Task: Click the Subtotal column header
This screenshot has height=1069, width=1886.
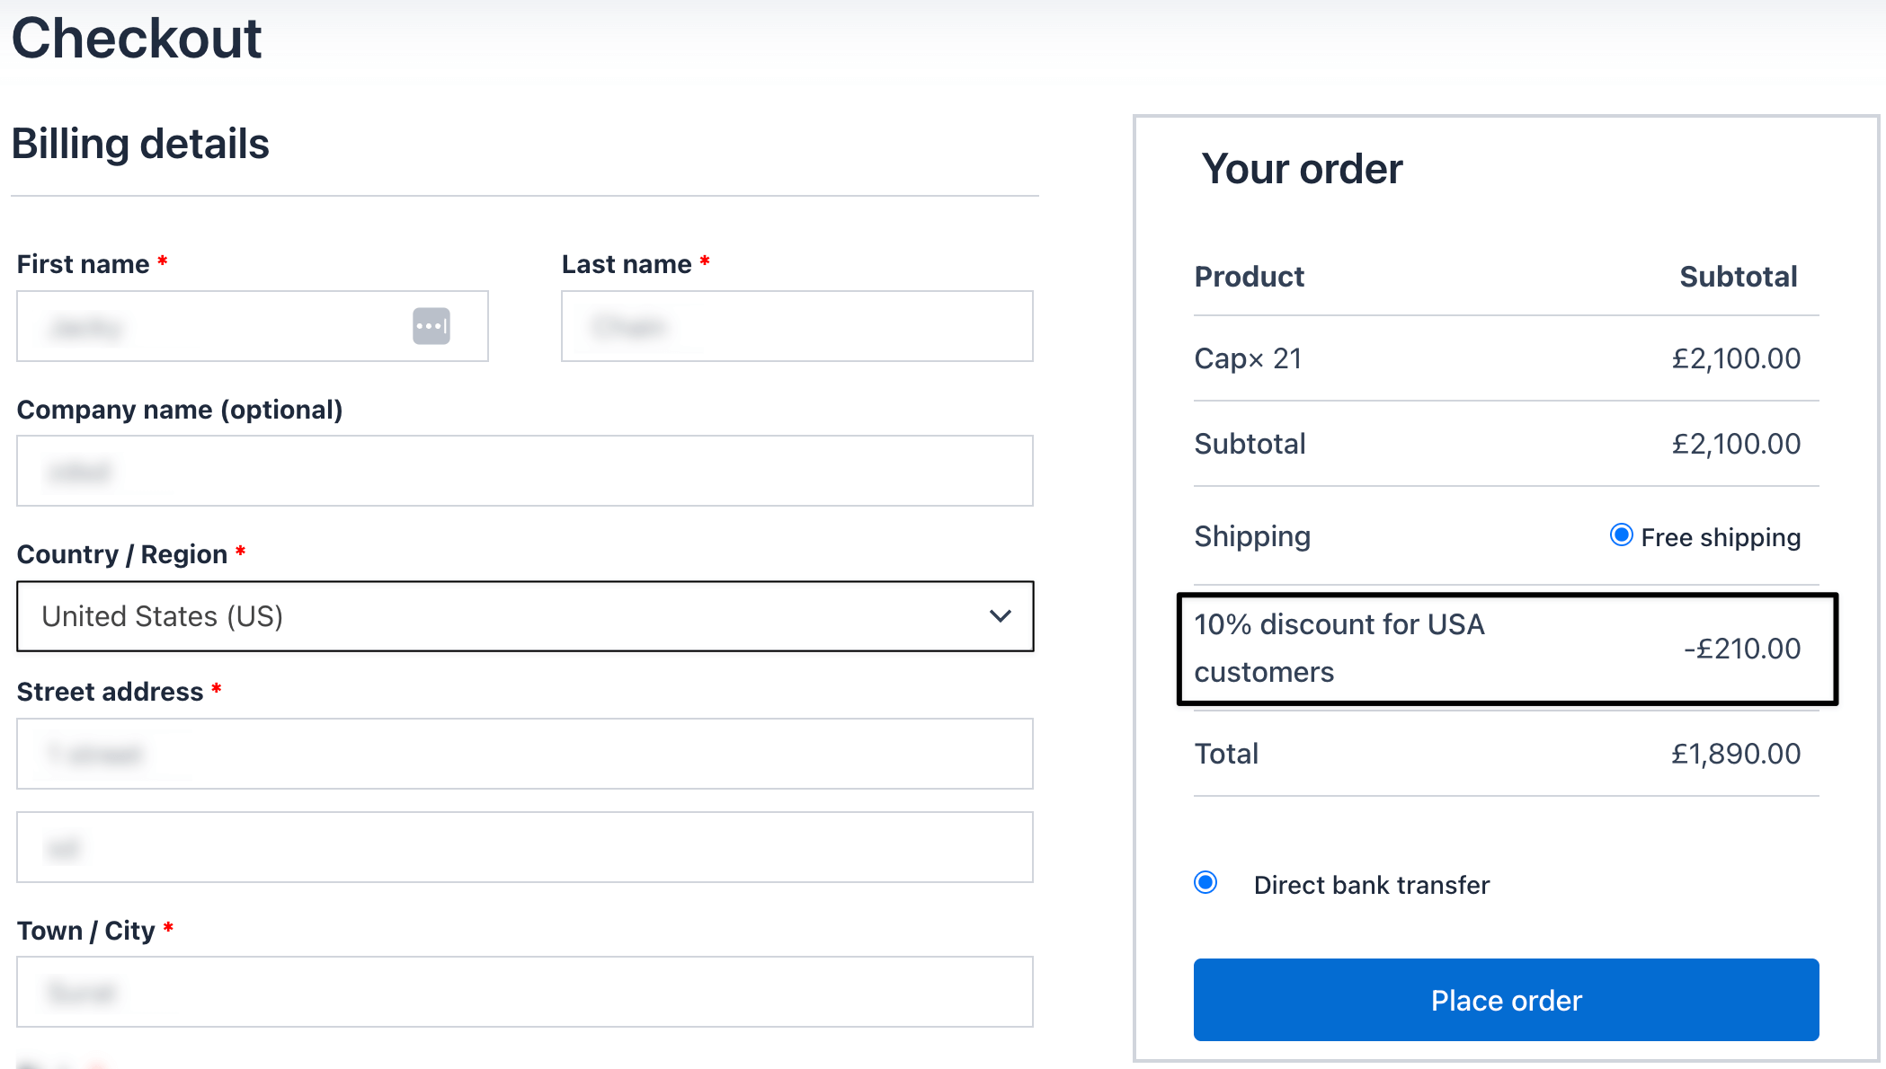Action: [x=1738, y=276]
